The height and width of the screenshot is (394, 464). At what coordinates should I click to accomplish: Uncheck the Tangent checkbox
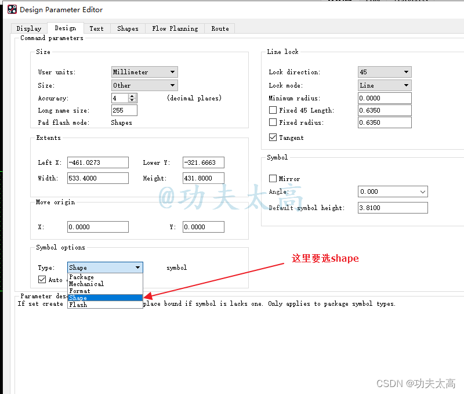(273, 138)
